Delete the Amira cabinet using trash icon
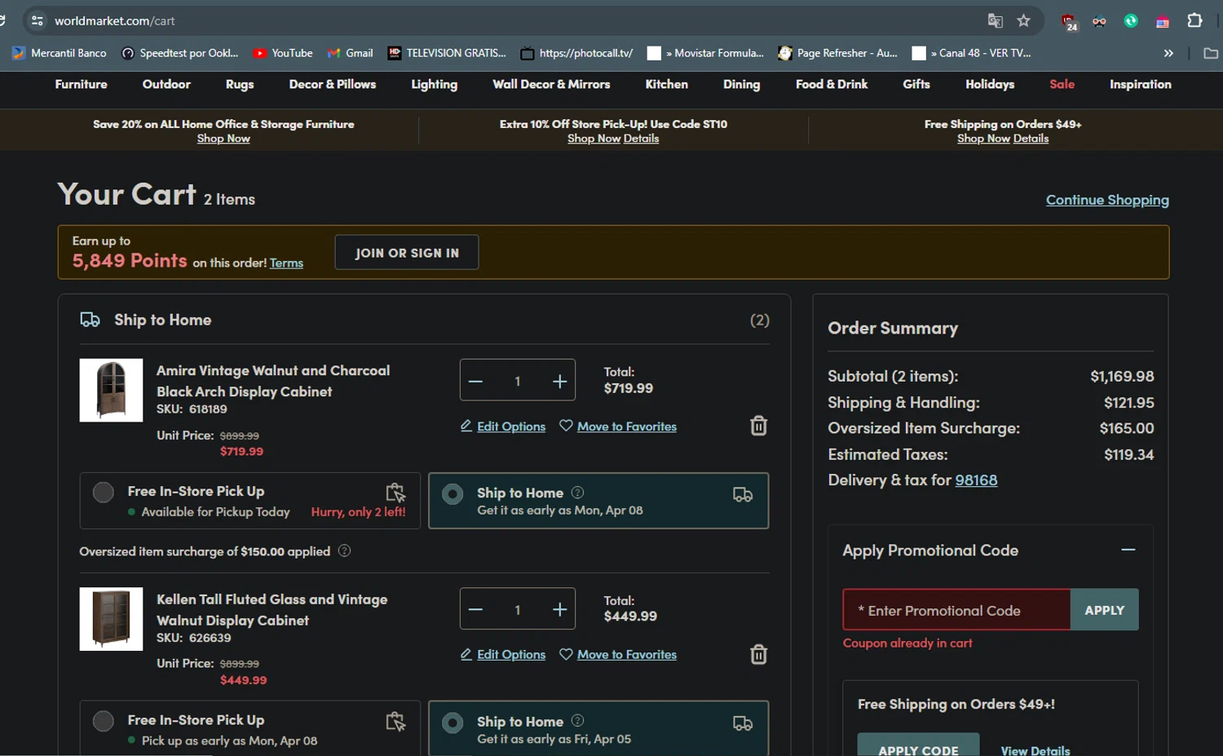 coord(758,426)
